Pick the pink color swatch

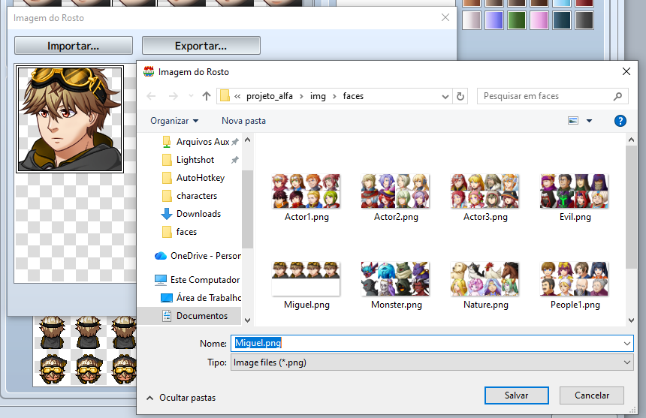[539, 20]
